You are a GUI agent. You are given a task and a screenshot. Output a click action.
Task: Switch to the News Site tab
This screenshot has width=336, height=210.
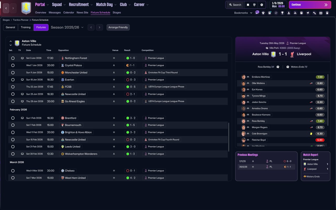(x=82, y=13)
